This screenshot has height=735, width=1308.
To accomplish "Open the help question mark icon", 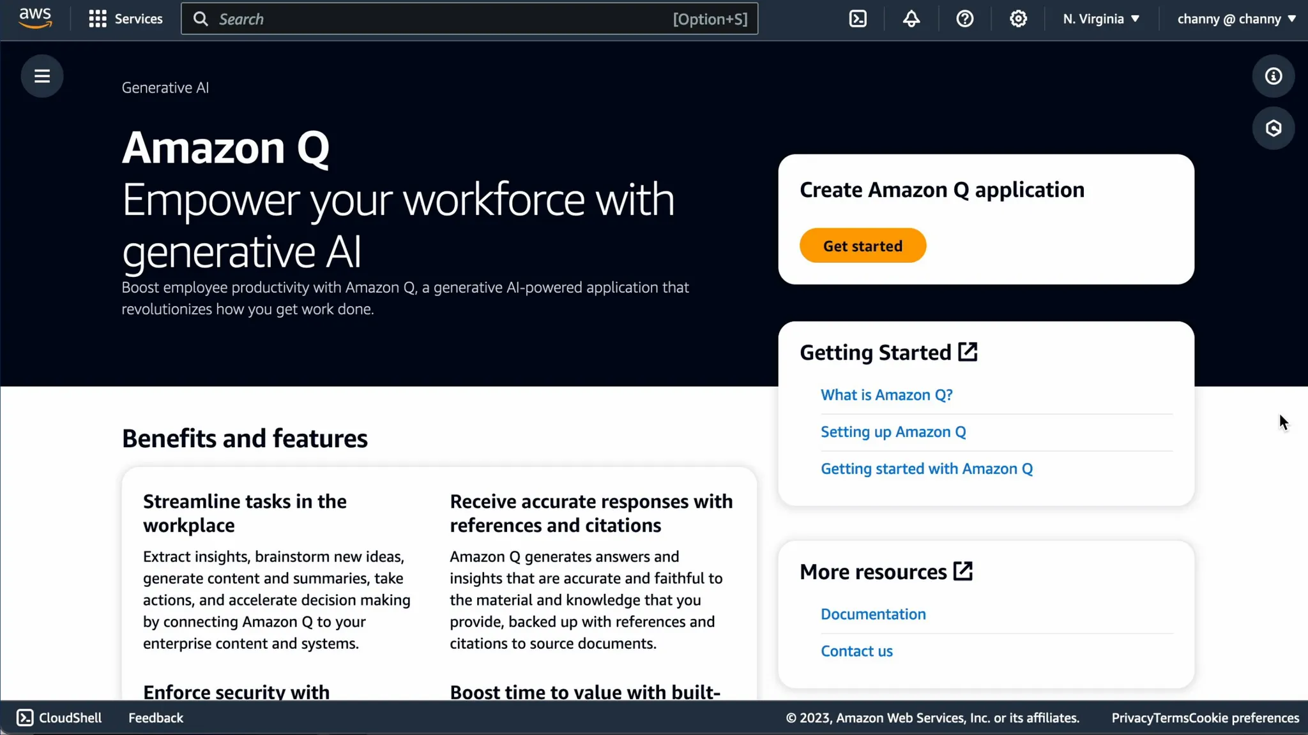I will [964, 19].
